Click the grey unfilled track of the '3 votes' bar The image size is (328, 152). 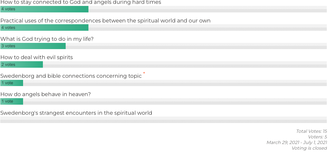(195, 46)
